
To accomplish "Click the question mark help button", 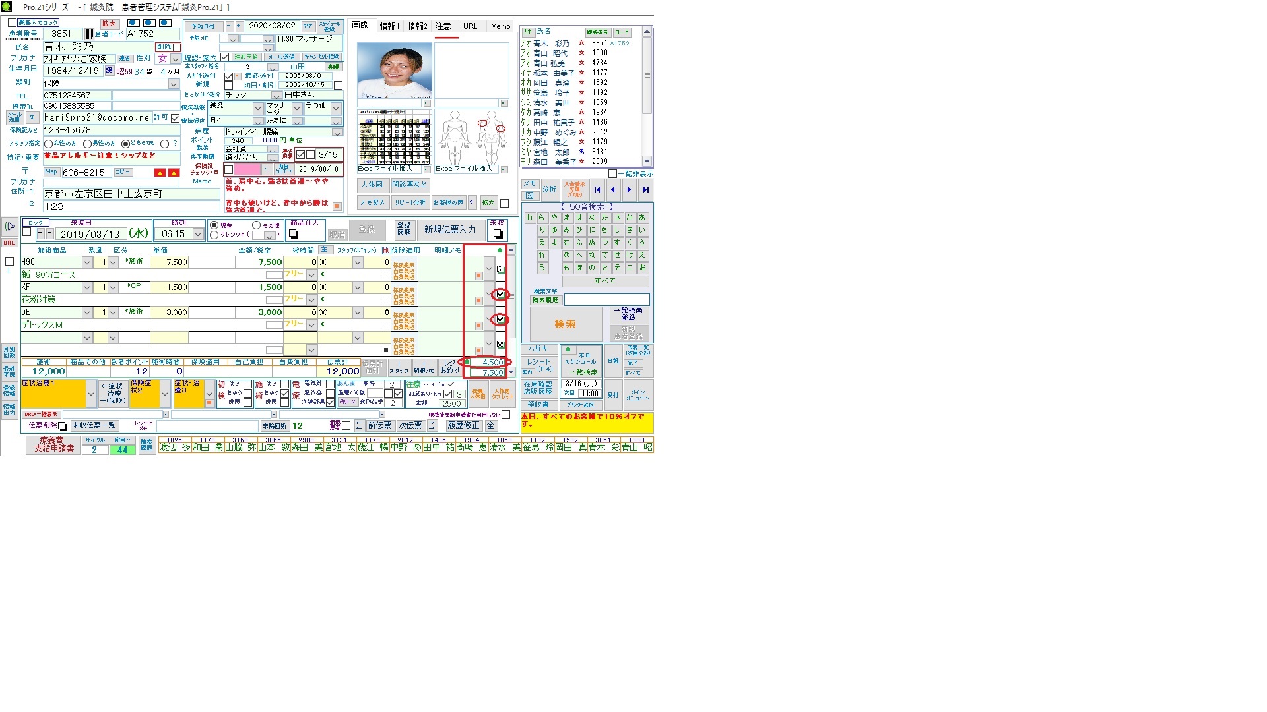I will tap(472, 202).
